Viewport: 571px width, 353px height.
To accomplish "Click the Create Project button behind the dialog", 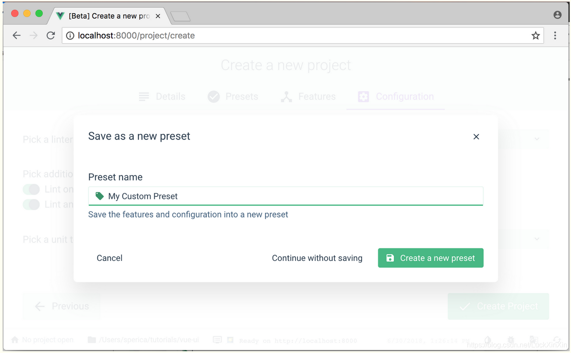I will click(498, 306).
